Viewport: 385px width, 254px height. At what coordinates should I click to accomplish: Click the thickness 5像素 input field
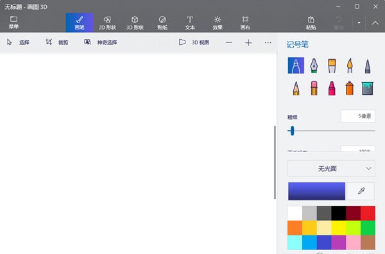point(358,116)
